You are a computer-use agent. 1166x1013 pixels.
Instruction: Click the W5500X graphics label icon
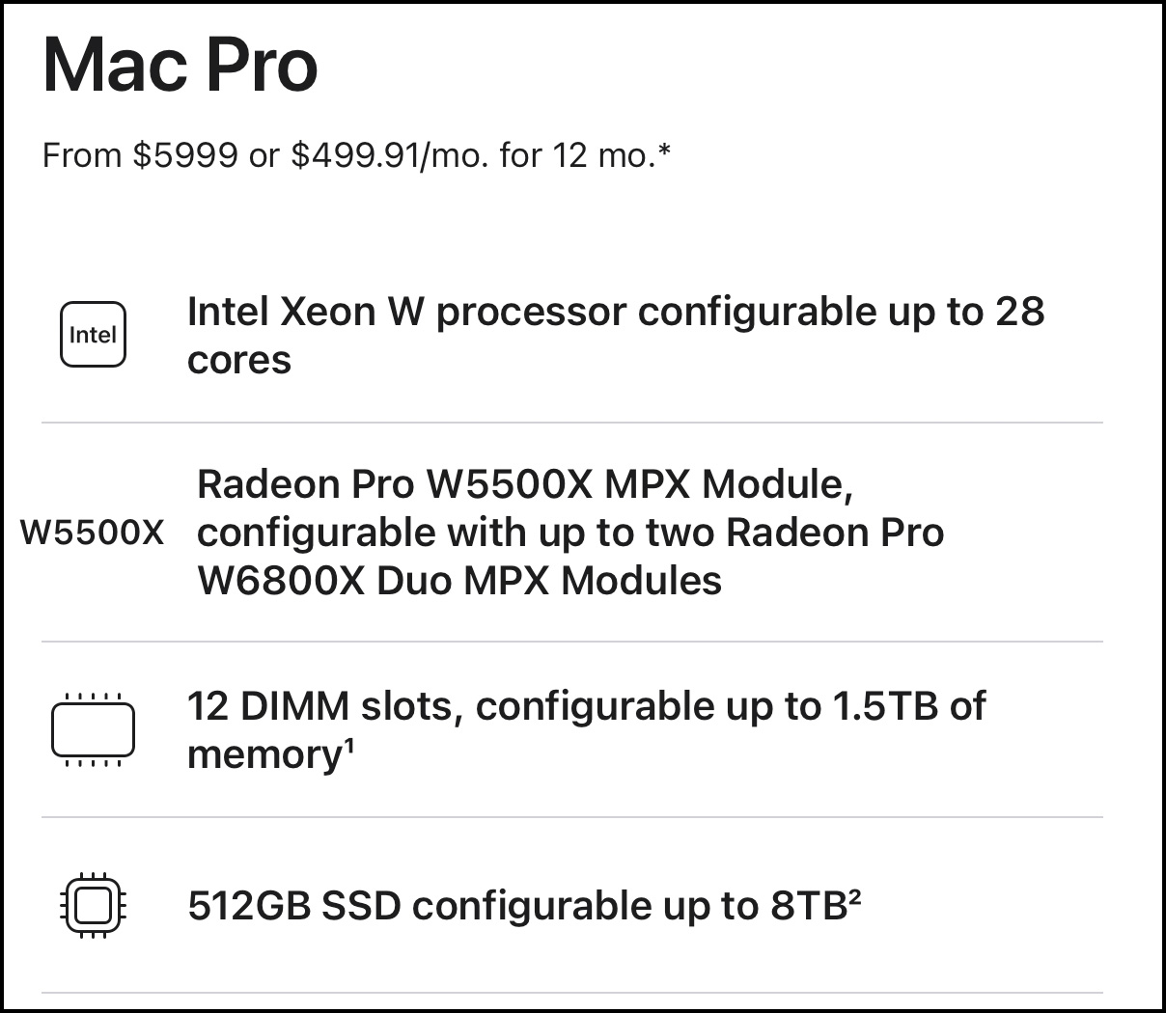click(x=93, y=533)
